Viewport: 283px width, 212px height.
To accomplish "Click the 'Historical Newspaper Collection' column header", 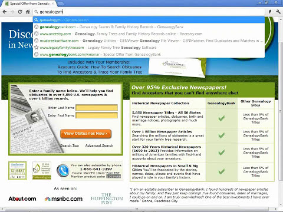I will pos(160,103).
